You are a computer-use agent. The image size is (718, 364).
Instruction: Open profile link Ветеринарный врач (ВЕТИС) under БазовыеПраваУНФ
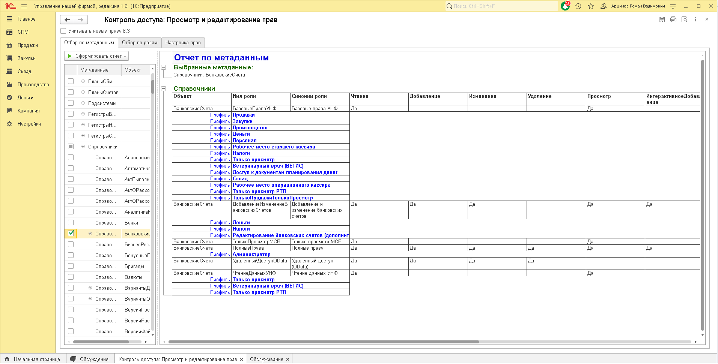pos(268,166)
